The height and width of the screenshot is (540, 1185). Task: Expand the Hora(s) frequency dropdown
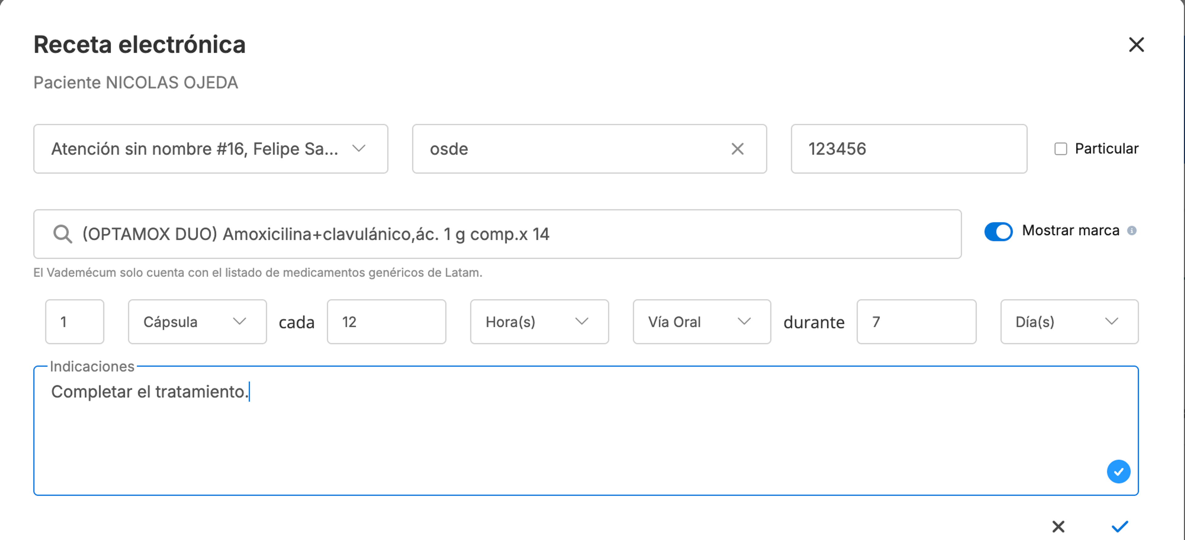click(x=539, y=322)
